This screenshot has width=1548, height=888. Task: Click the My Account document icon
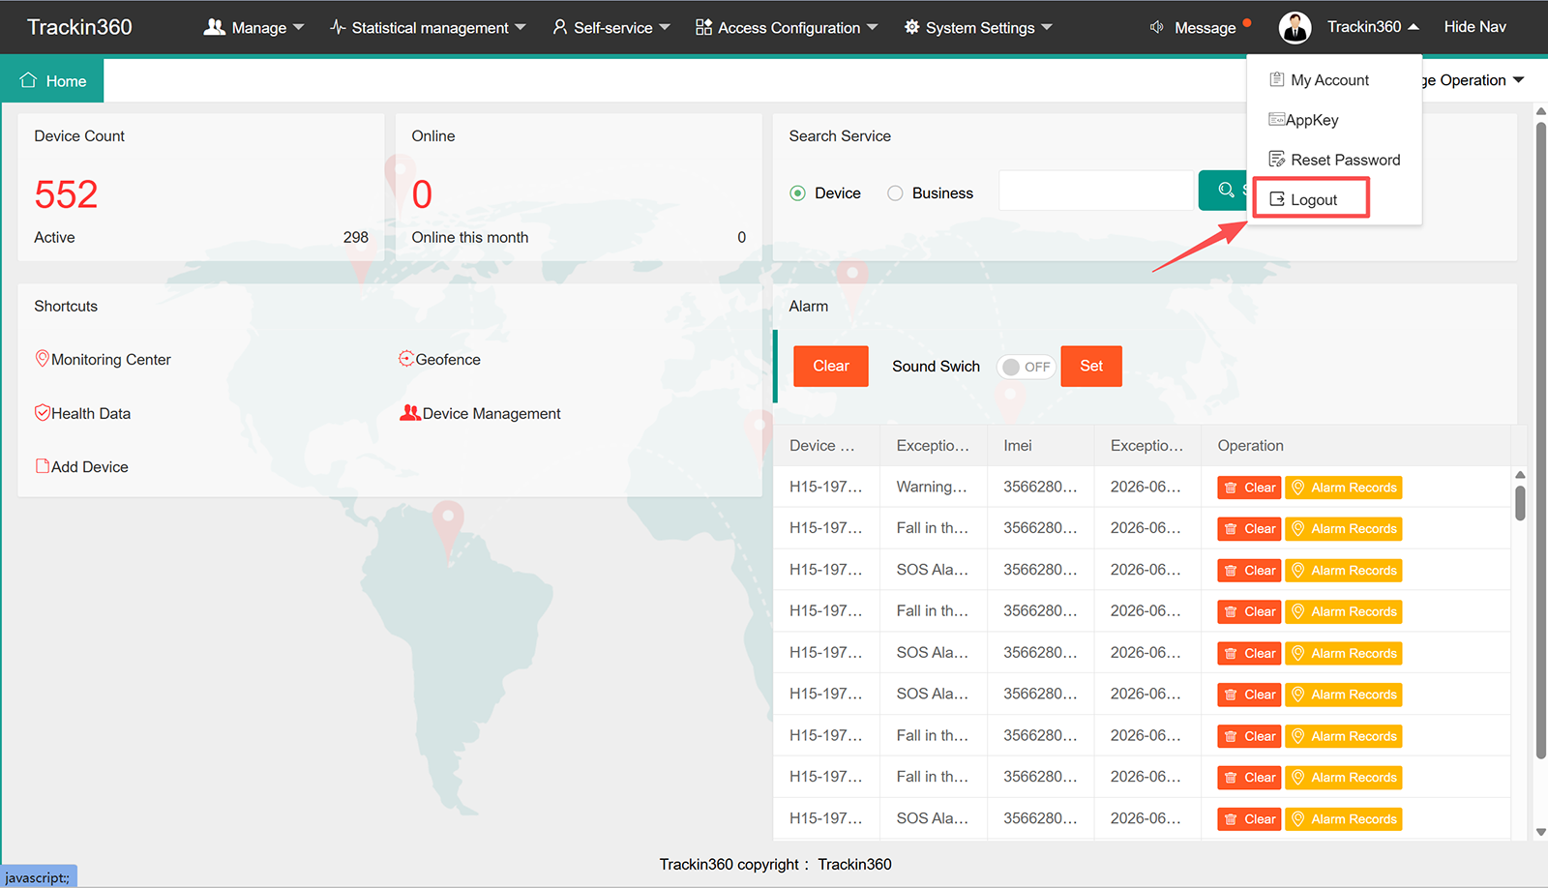click(x=1277, y=79)
